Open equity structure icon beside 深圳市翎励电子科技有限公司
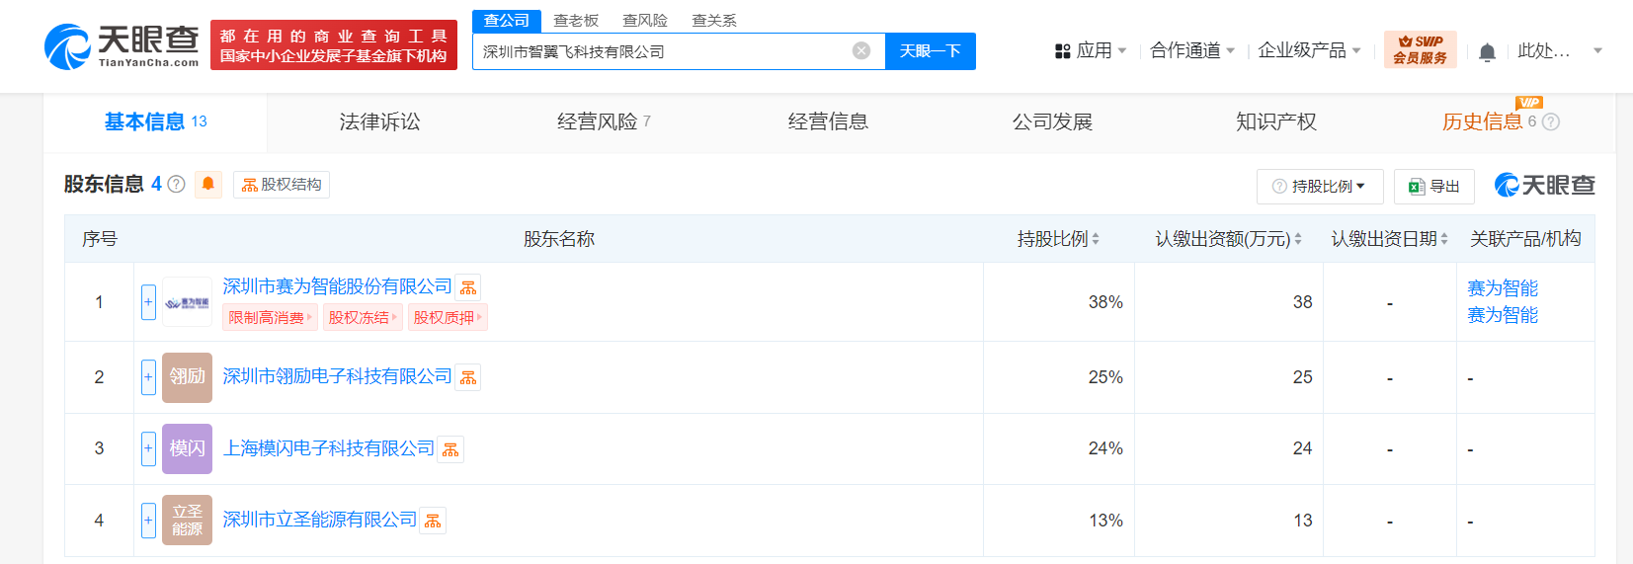 tap(468, 377)
